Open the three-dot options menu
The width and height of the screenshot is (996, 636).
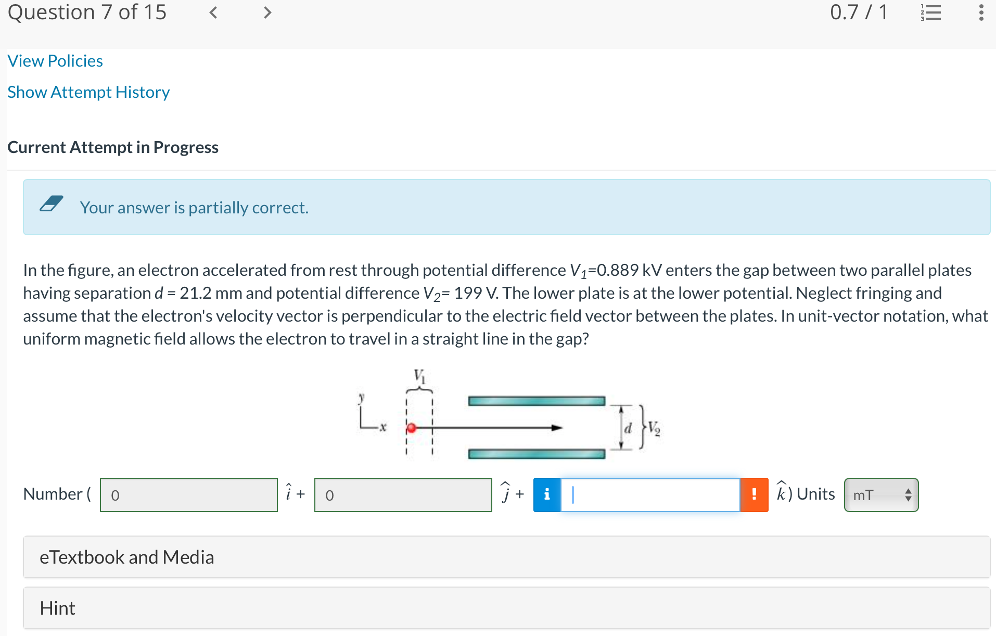(x=981, y=12)
